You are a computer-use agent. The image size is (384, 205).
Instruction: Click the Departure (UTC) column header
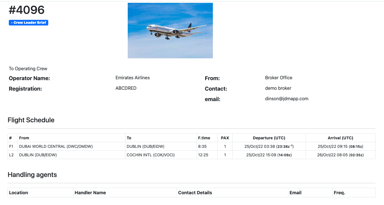[x=269, y=138]
